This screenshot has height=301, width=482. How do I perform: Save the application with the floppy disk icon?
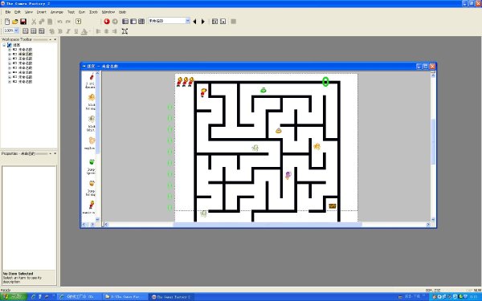[x=23, y=22]
